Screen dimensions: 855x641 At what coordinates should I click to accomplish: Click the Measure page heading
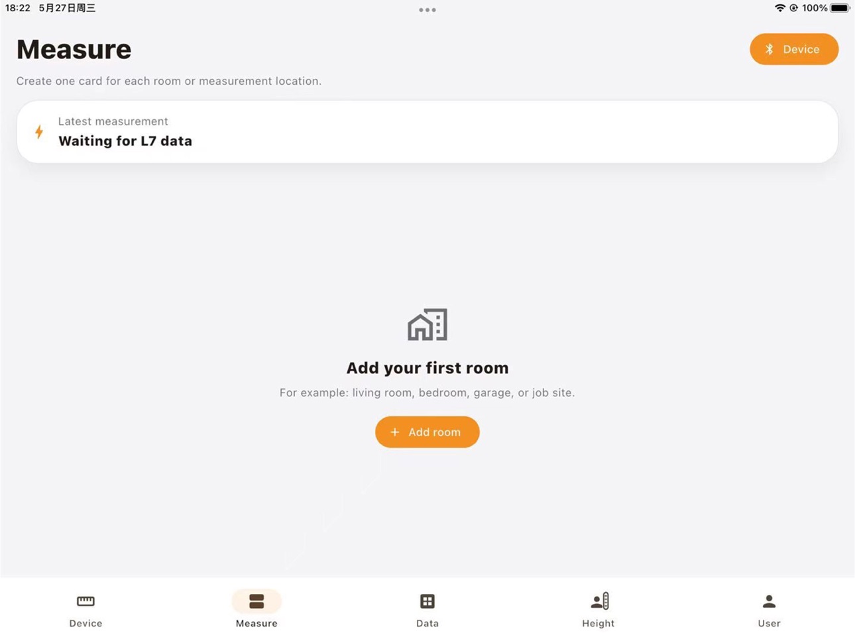74,50
